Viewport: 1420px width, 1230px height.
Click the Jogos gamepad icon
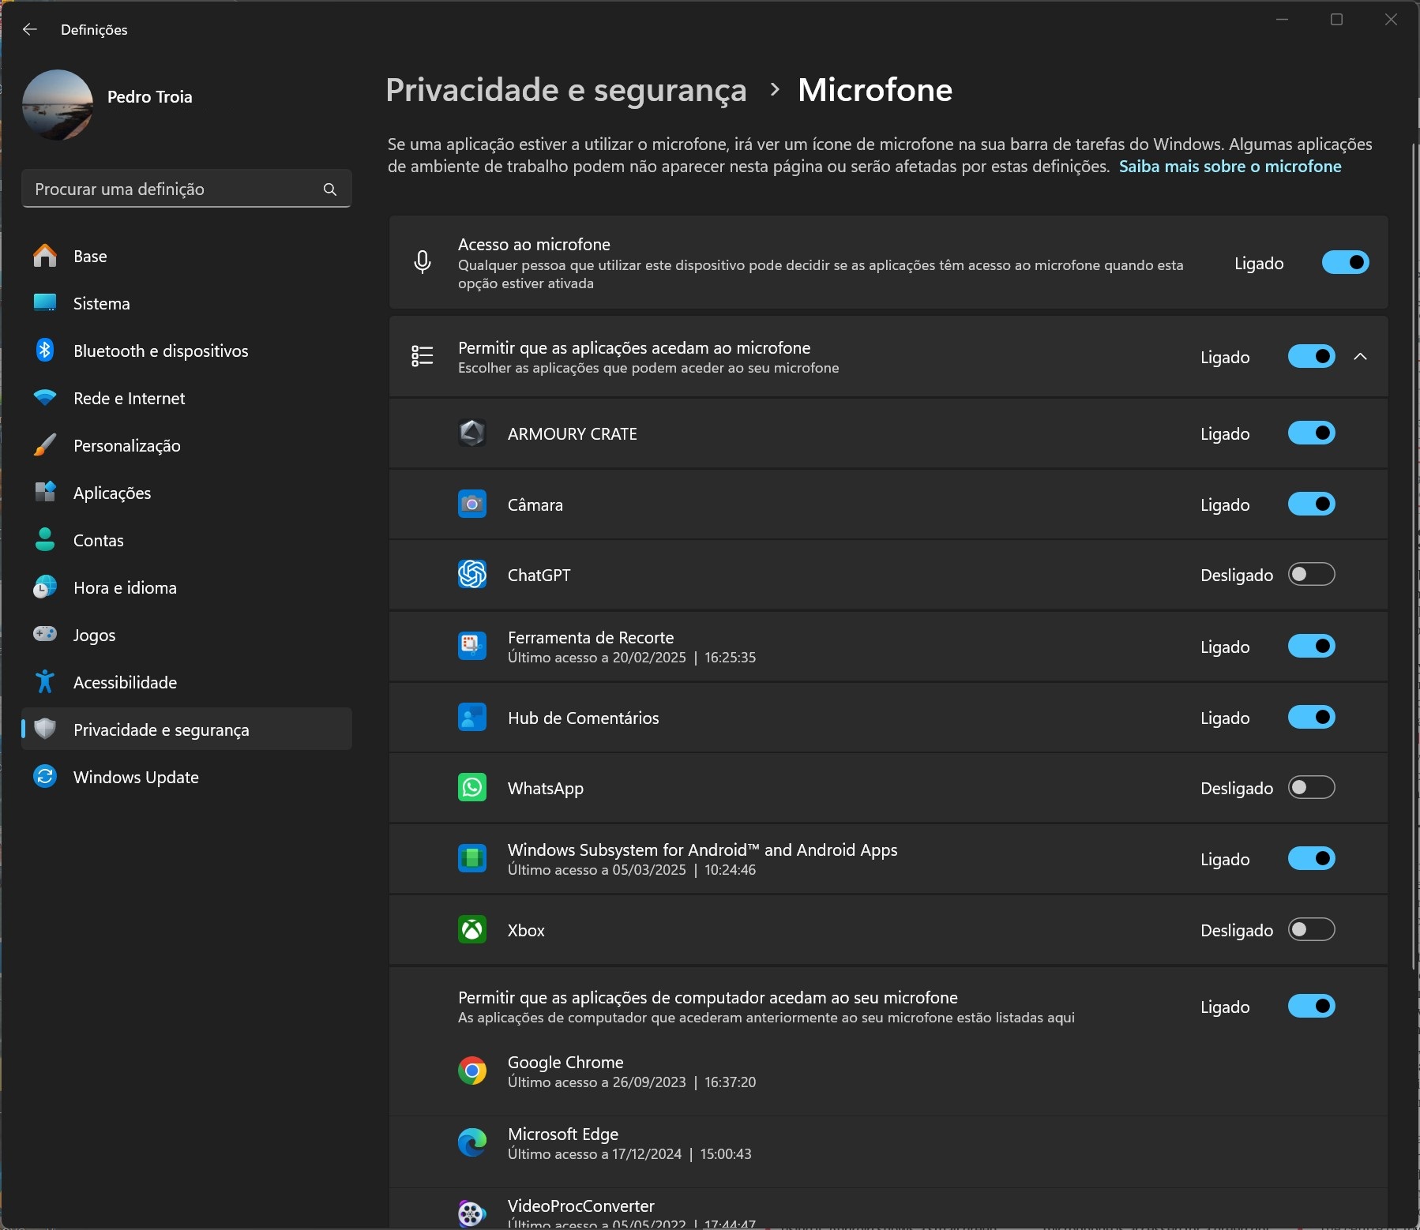tap(45, 634)
